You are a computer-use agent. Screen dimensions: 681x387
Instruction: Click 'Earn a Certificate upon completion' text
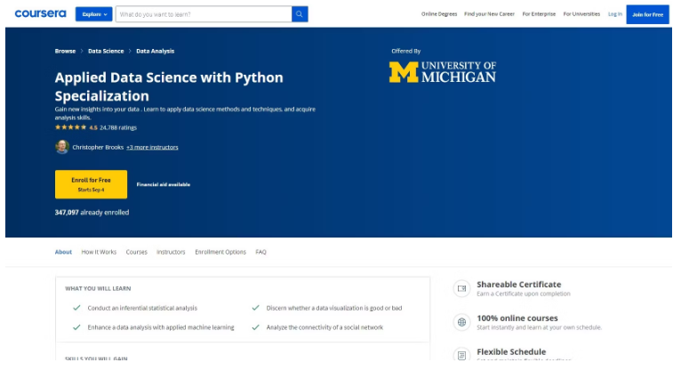524,294
